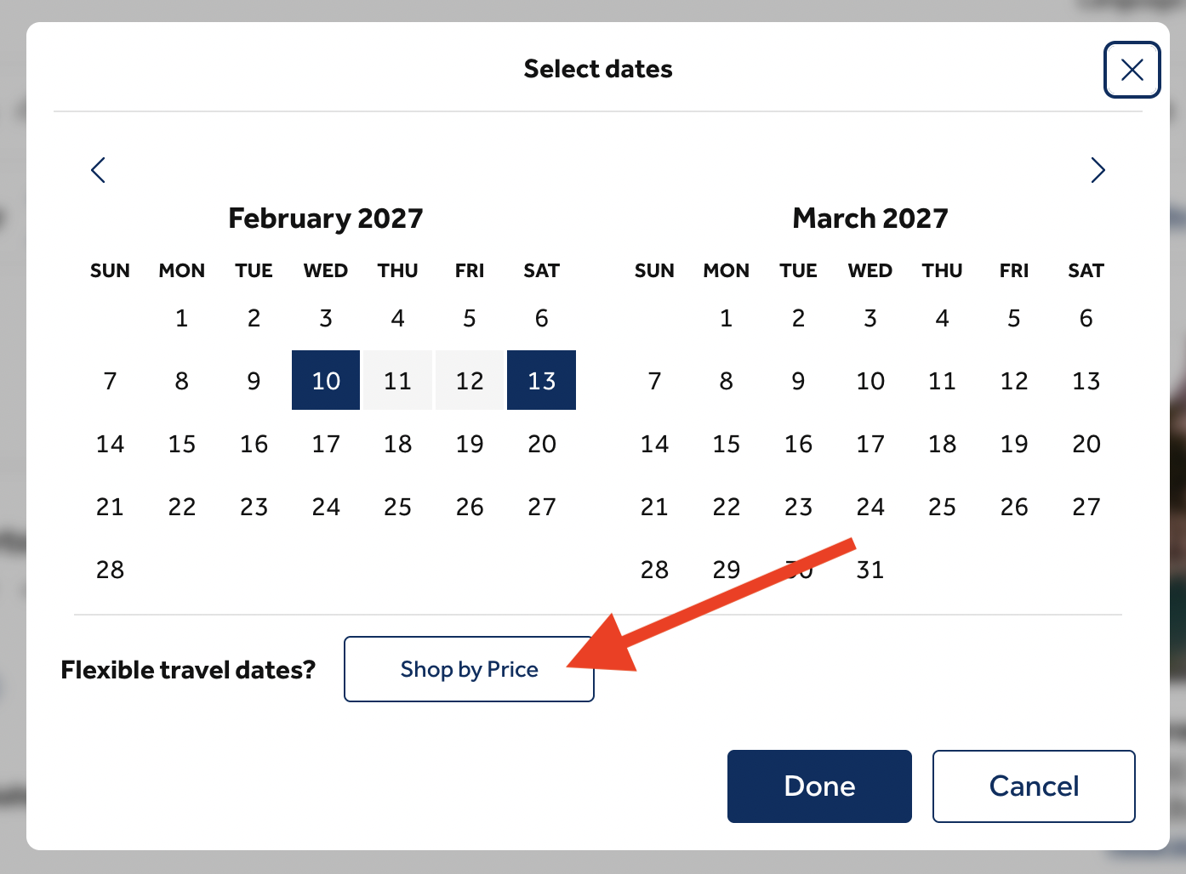Choose March 28 date
The image size is (1186, 874).
point(654,570)
